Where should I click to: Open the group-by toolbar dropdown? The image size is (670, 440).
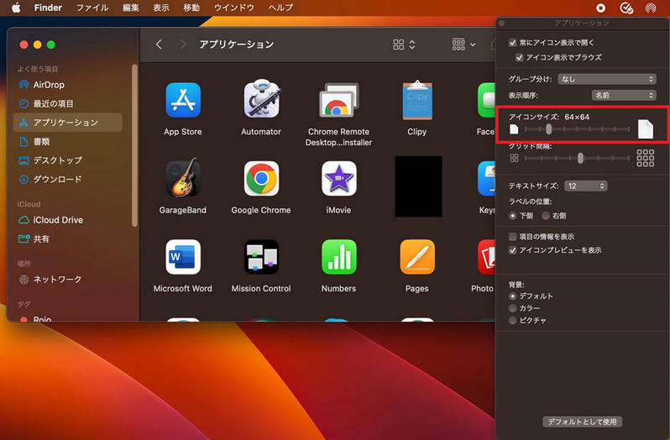pos(463,44)
